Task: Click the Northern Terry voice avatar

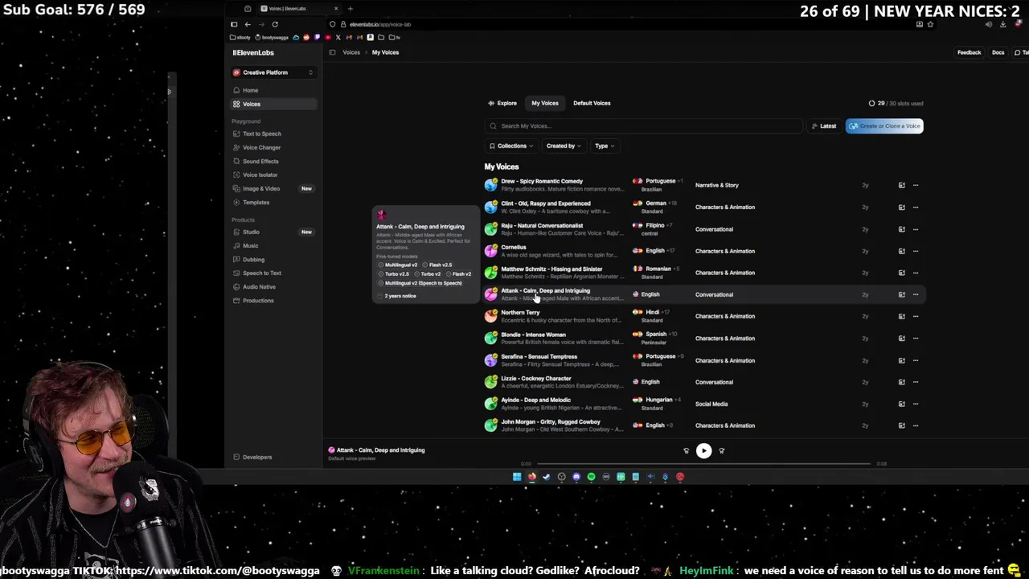Action: click(490, 316)
